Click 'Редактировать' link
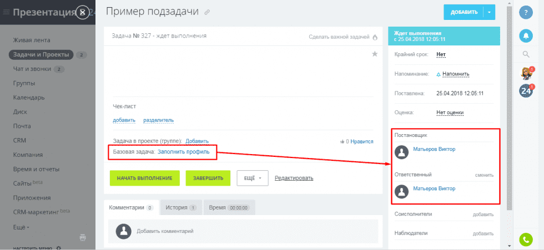This screenshot has height=250, width=544. coord(294,178)
